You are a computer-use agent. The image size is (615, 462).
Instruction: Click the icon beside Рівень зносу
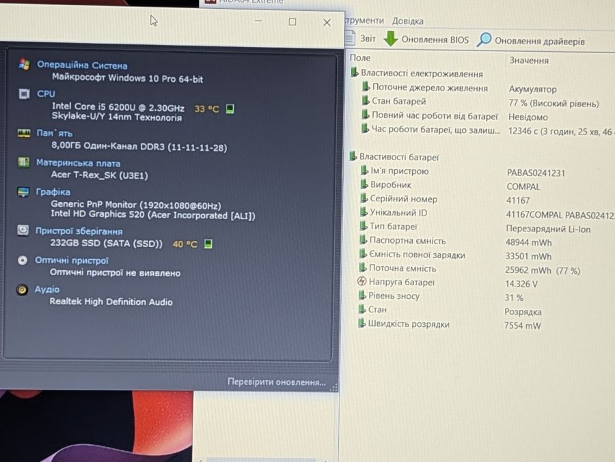click(x=362, y=295)
